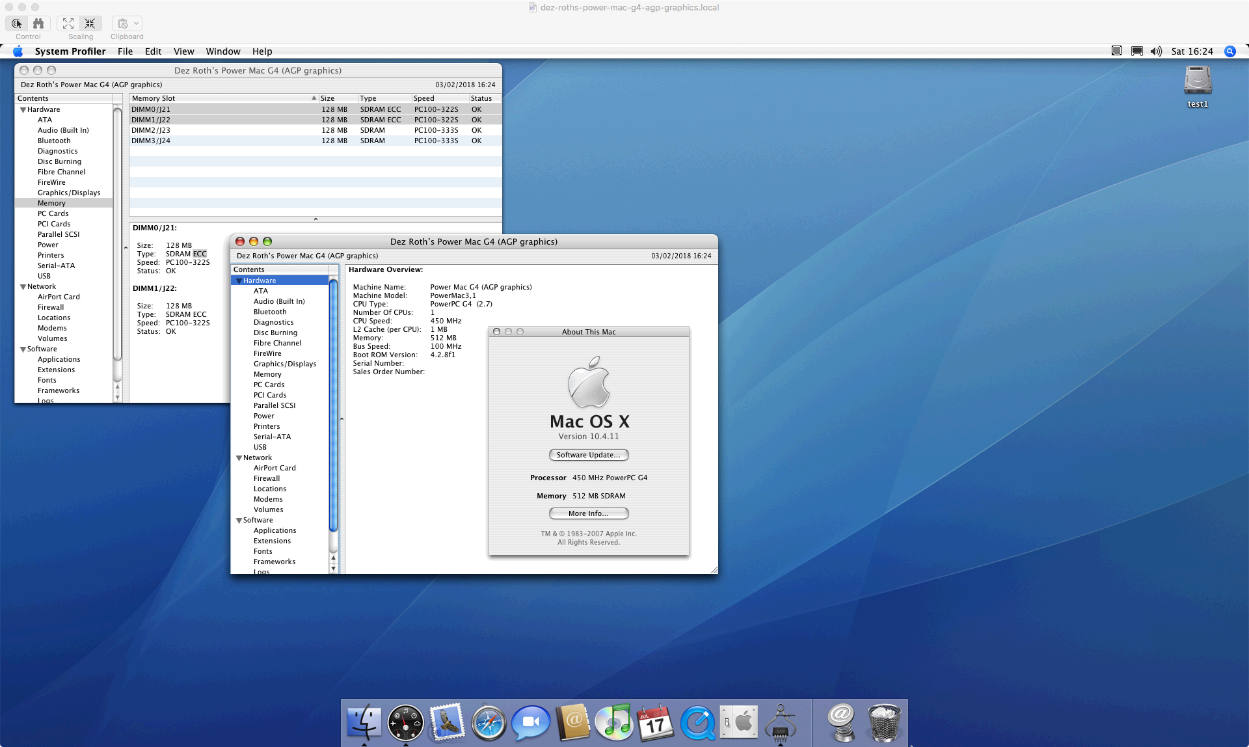Click the Sat 16:24 clock
Image resolution: width=1249 pixels, height=747 pixels.
pyautogui.click(x=1192, y=51)
